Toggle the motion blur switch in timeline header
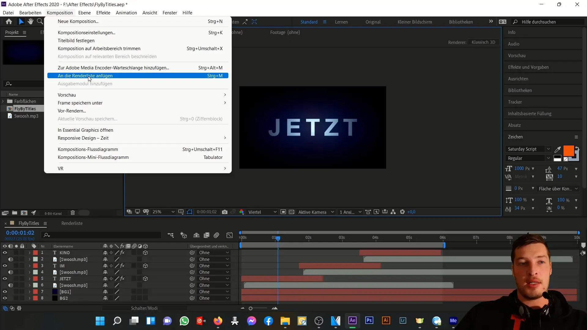This screenshot has width=587, height=330. 216,235
